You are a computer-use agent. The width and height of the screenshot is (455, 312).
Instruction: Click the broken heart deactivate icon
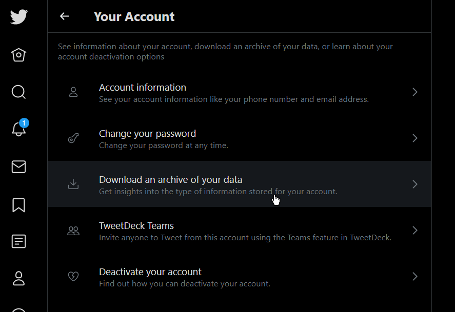click(73, 276)
